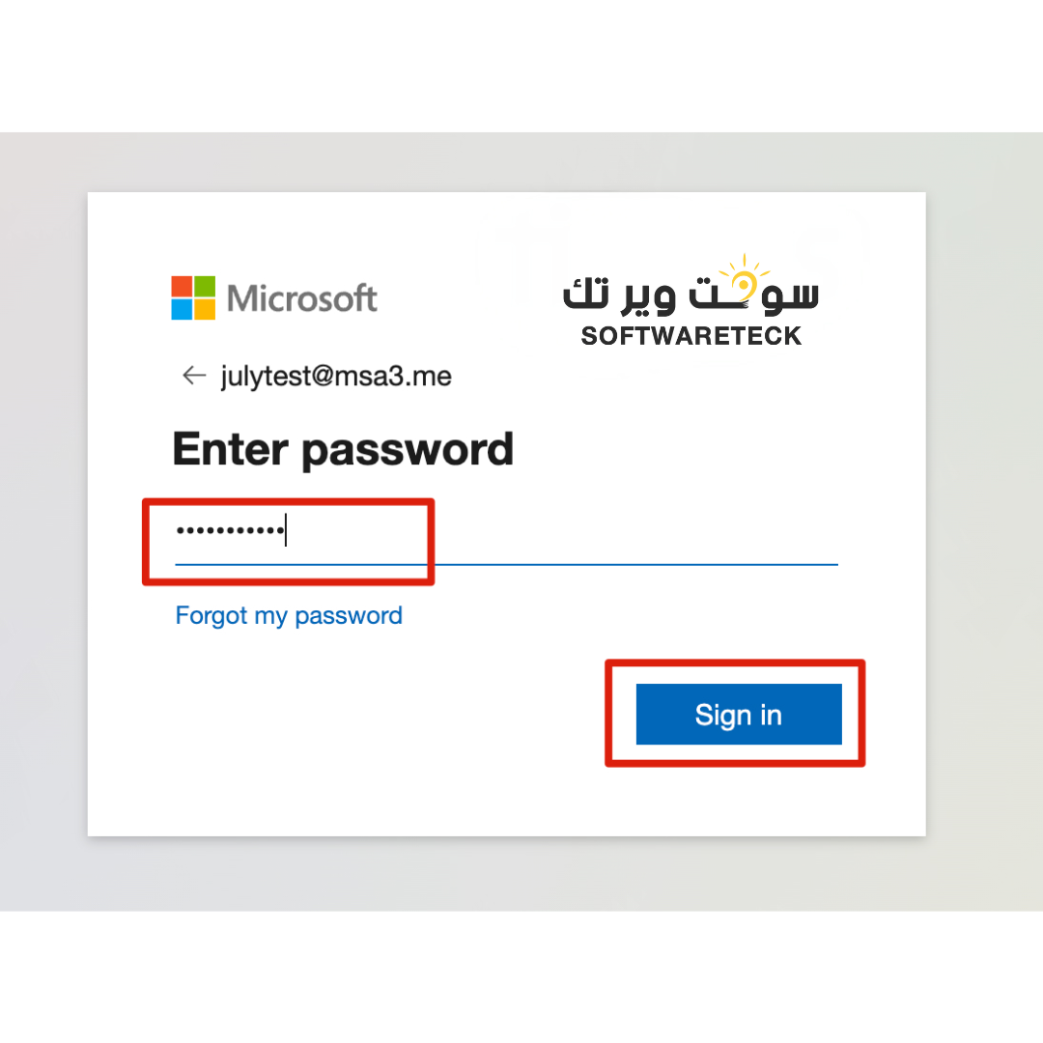This screenshot has height=1043, width=1043.
Task: Click the red square of Microsoft logo
Action: pyautogui.click(x=182, y=286)
